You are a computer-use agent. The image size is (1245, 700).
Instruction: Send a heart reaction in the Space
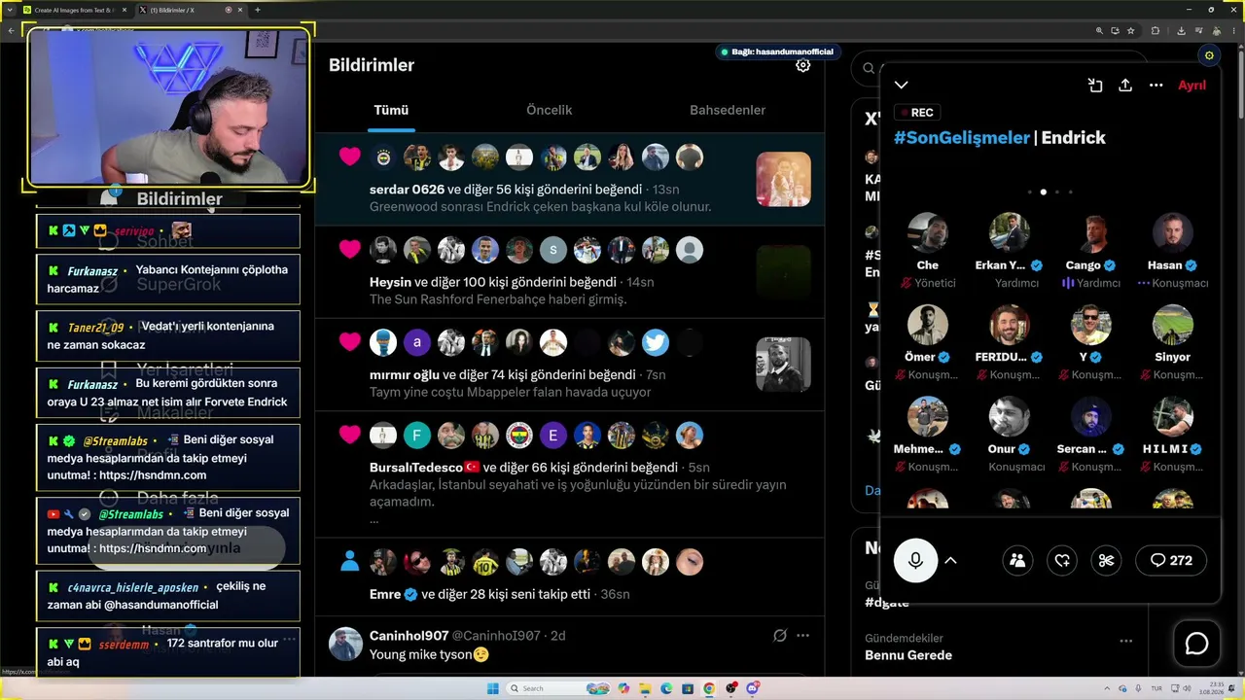point(1062,560)
